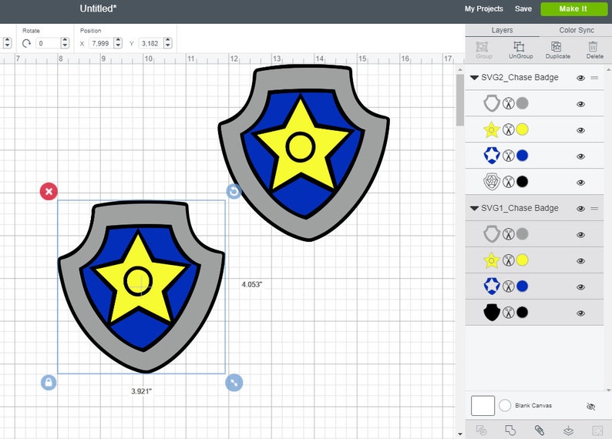Click the X position input field

101,43
